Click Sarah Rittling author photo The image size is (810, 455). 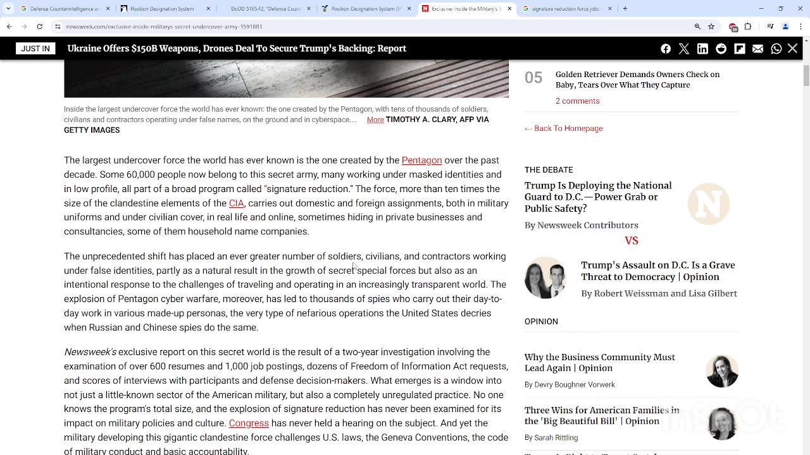[722, 423]
